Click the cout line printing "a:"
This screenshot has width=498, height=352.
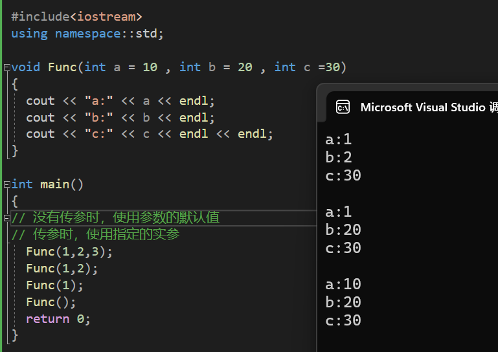120,101
